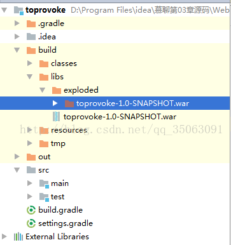This screenshot has width=231, height=245.
Task: Expand the selected toprovoke-1.0-SNAPSHOT.war directory
Action: (x=55, y=103)
